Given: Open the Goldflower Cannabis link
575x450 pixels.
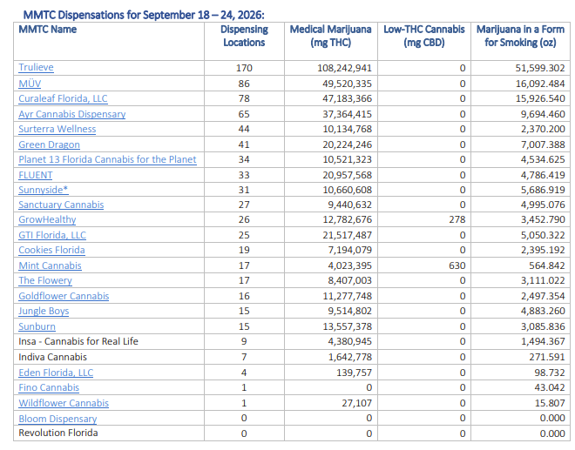Looking at the screenshot, I should pyautogui.click(x=64, y=296).
